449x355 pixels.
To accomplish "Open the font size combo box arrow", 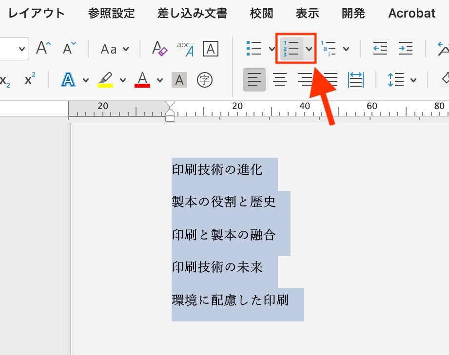I will pyautogui.click(x=22, y=49).
